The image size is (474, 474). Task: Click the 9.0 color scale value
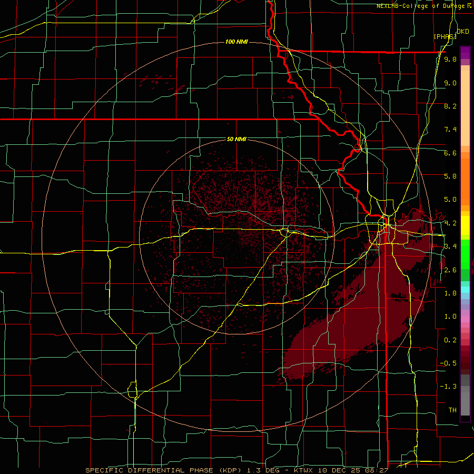coord(450,83)
